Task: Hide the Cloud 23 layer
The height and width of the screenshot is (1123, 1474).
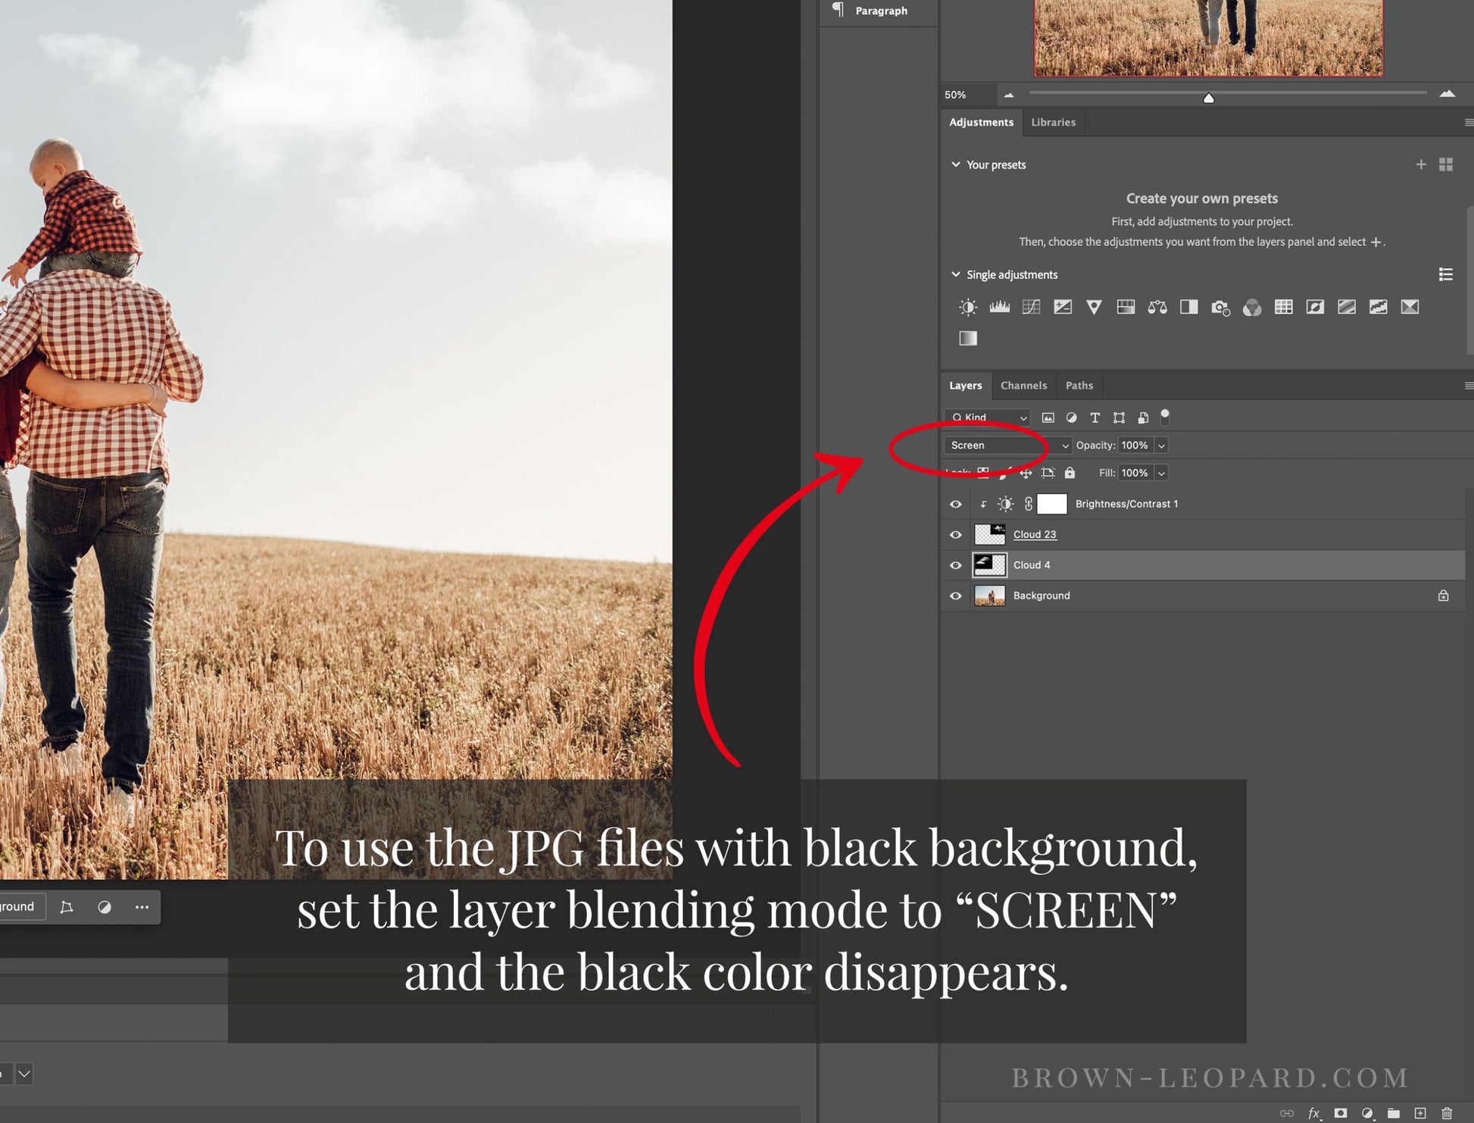Action: pyautogui.click(x=956, y=534)
